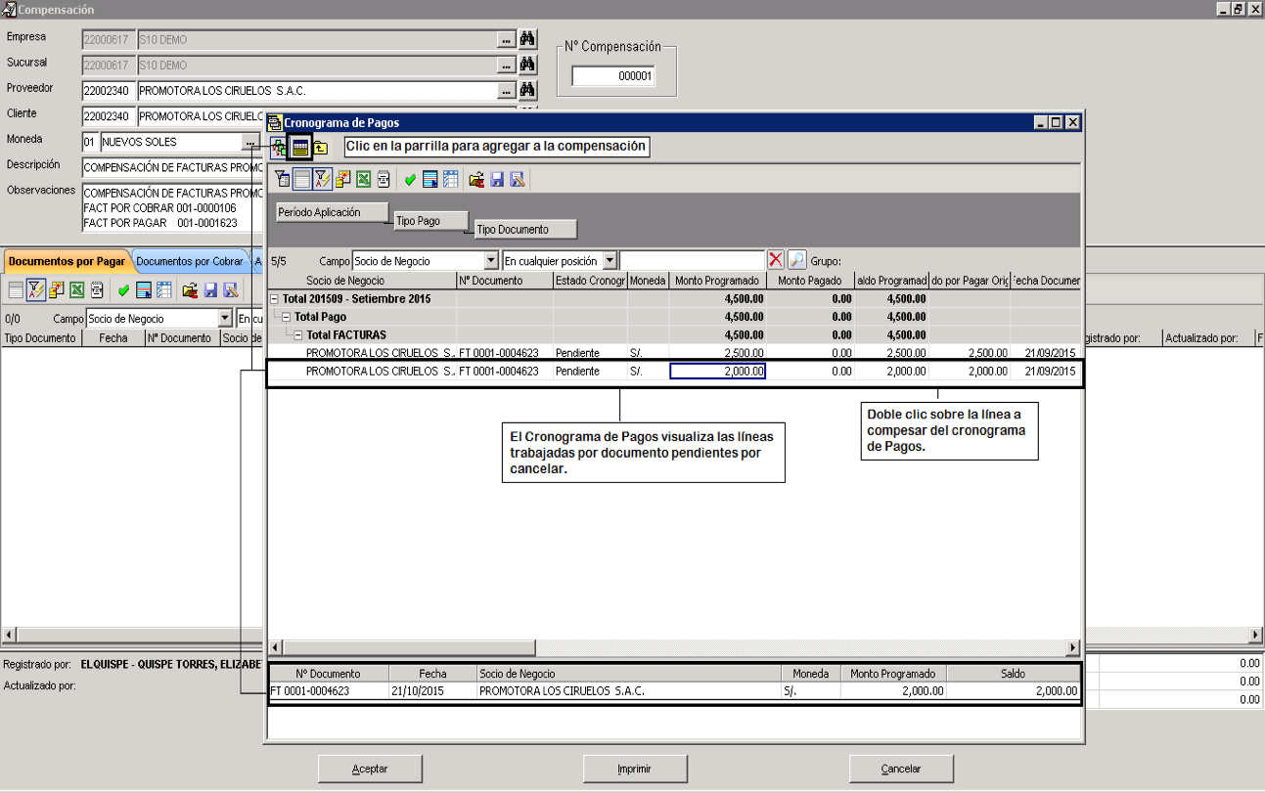Collapse the Total 201509 - Setiembre 2015 group
The height and width of the screenshot is (793, 1265).
pyautogui.click(x=275, y=299)
